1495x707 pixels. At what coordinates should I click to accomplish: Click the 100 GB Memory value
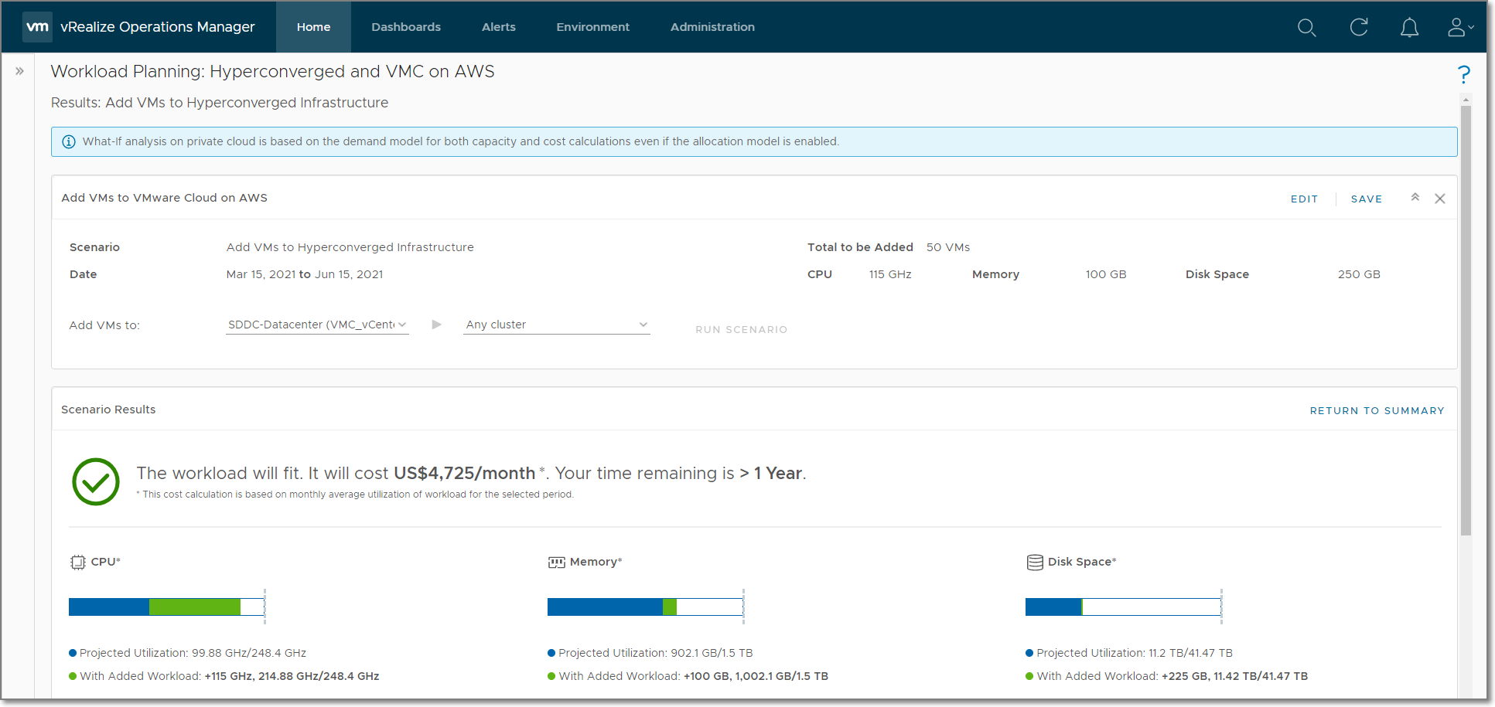1106,274
